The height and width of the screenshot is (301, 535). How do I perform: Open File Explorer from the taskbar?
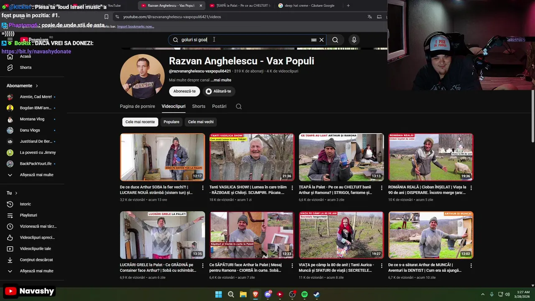click(243, 294)
